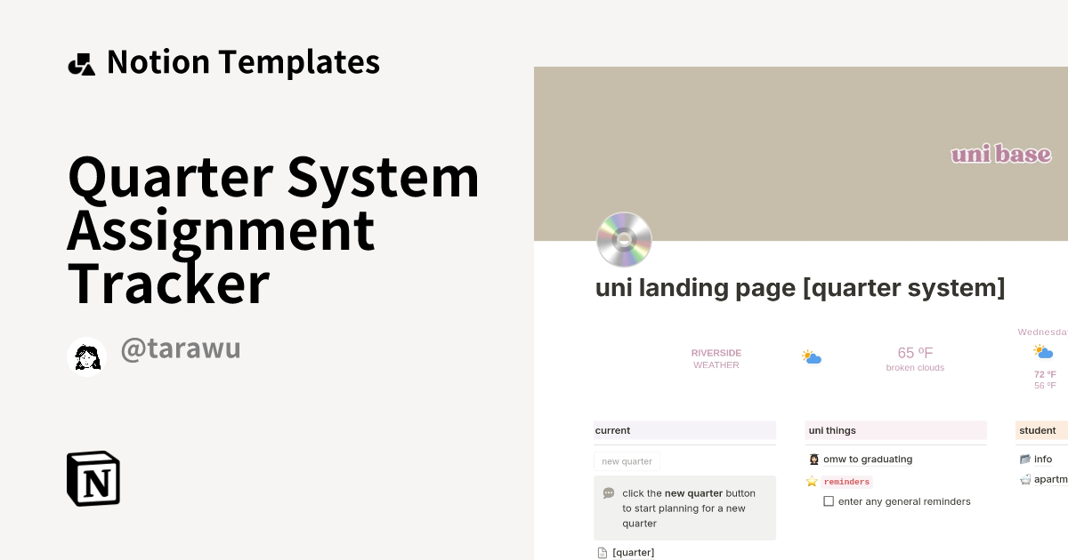
Task: Click the uni landing page title text
Action: pos(799,287)
